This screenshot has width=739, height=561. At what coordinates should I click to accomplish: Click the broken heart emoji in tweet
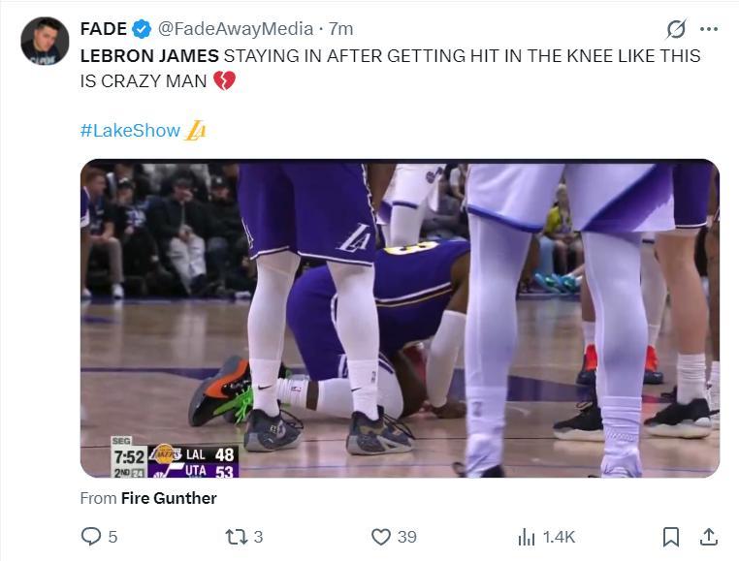point(224,80)
